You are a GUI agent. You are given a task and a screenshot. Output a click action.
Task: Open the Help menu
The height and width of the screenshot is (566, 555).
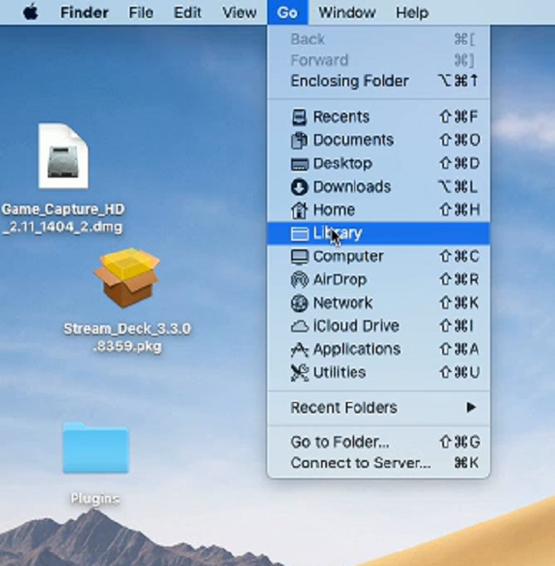point(412,13)
